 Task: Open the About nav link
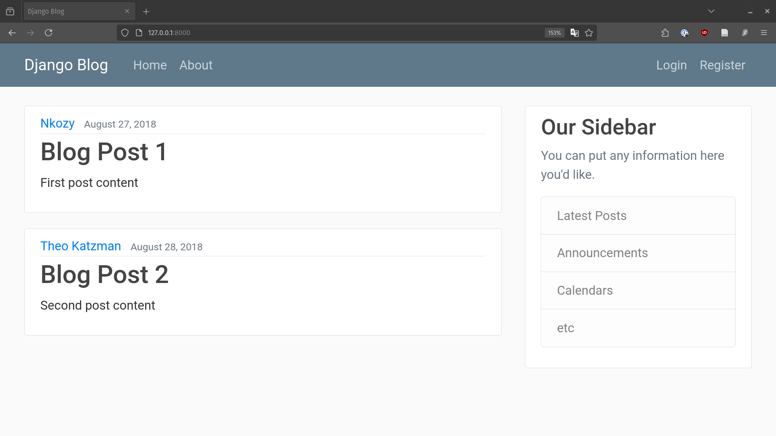[x=196, y=65]
